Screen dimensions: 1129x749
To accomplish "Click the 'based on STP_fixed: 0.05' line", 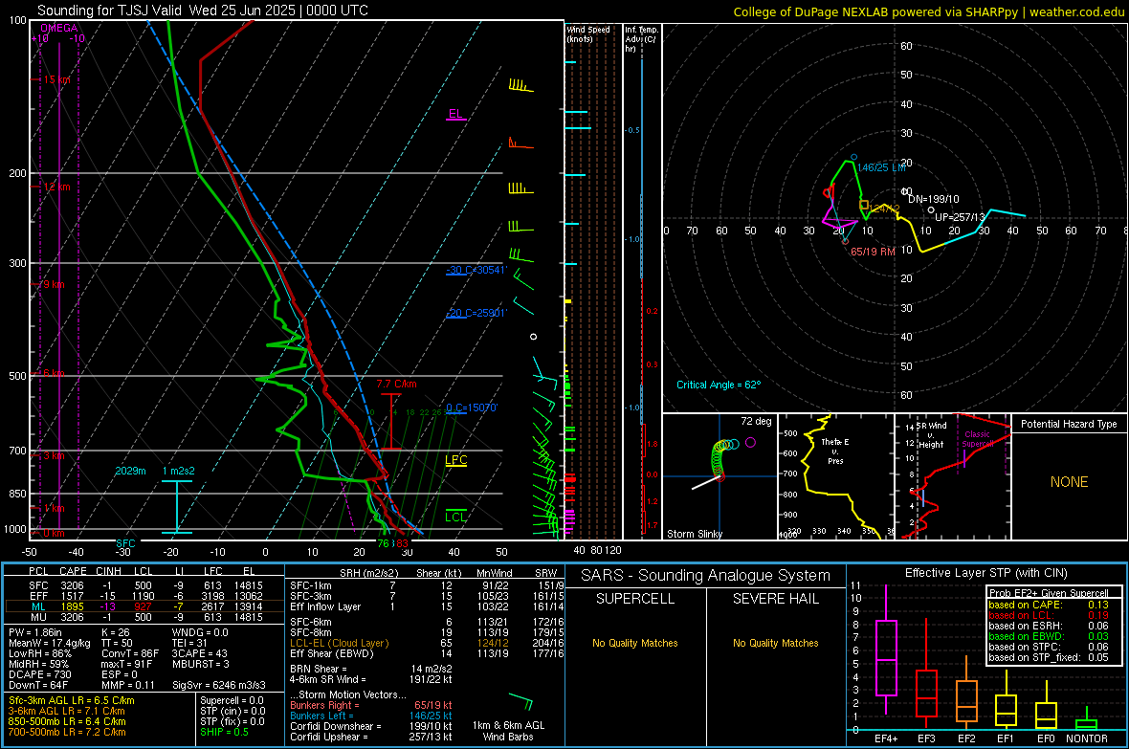I will click(x=1049, y=657).
